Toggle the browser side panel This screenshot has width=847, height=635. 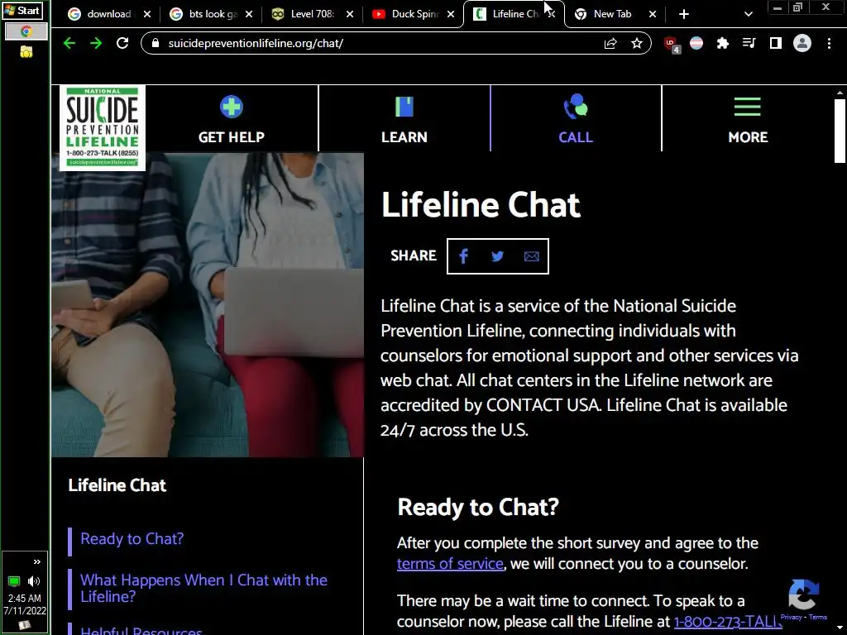[x=776, y=43]
